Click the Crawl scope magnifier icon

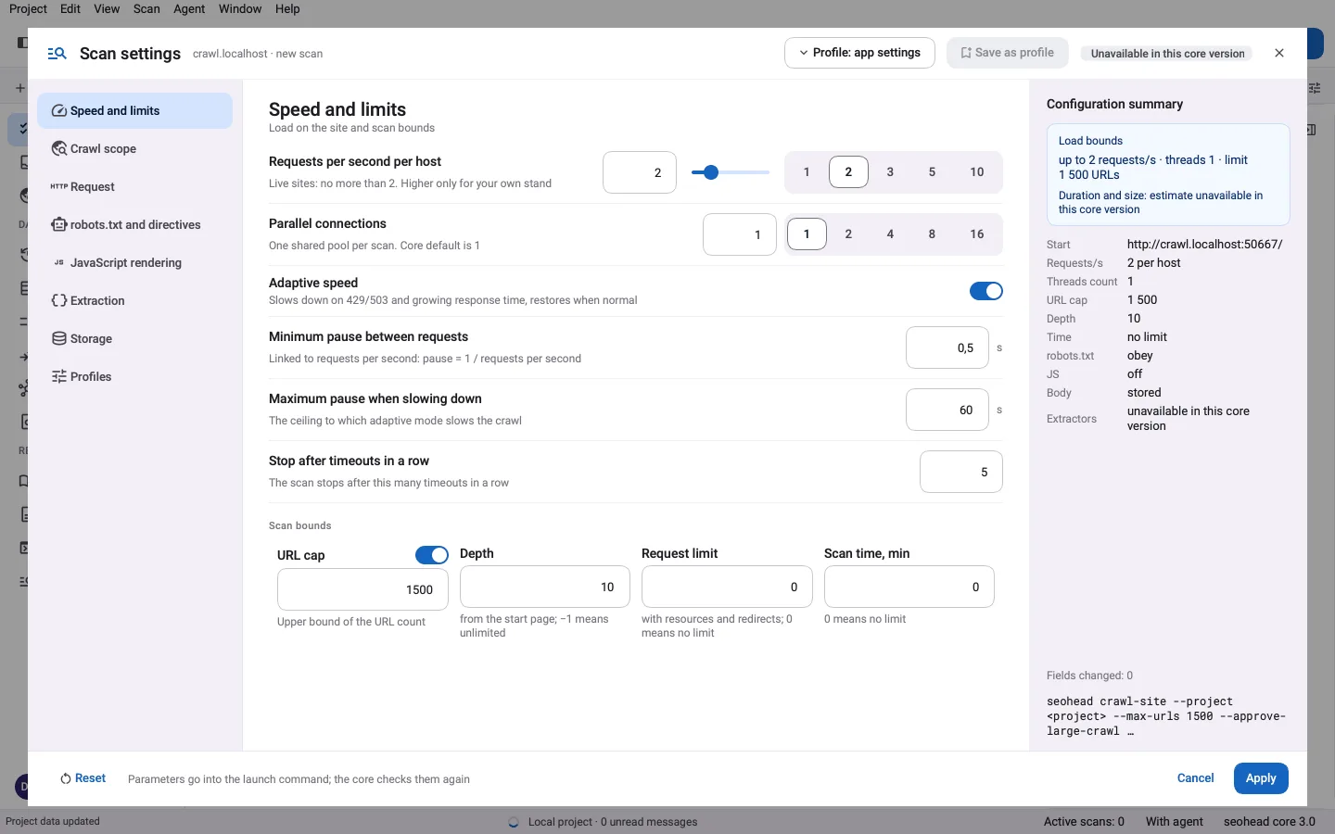point(59,149)
